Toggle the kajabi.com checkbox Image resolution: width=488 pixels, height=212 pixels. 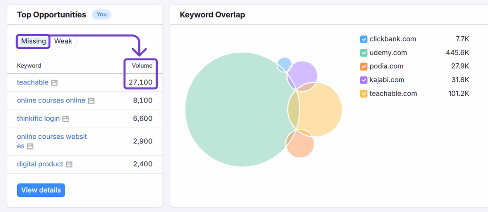click(364, 80)
